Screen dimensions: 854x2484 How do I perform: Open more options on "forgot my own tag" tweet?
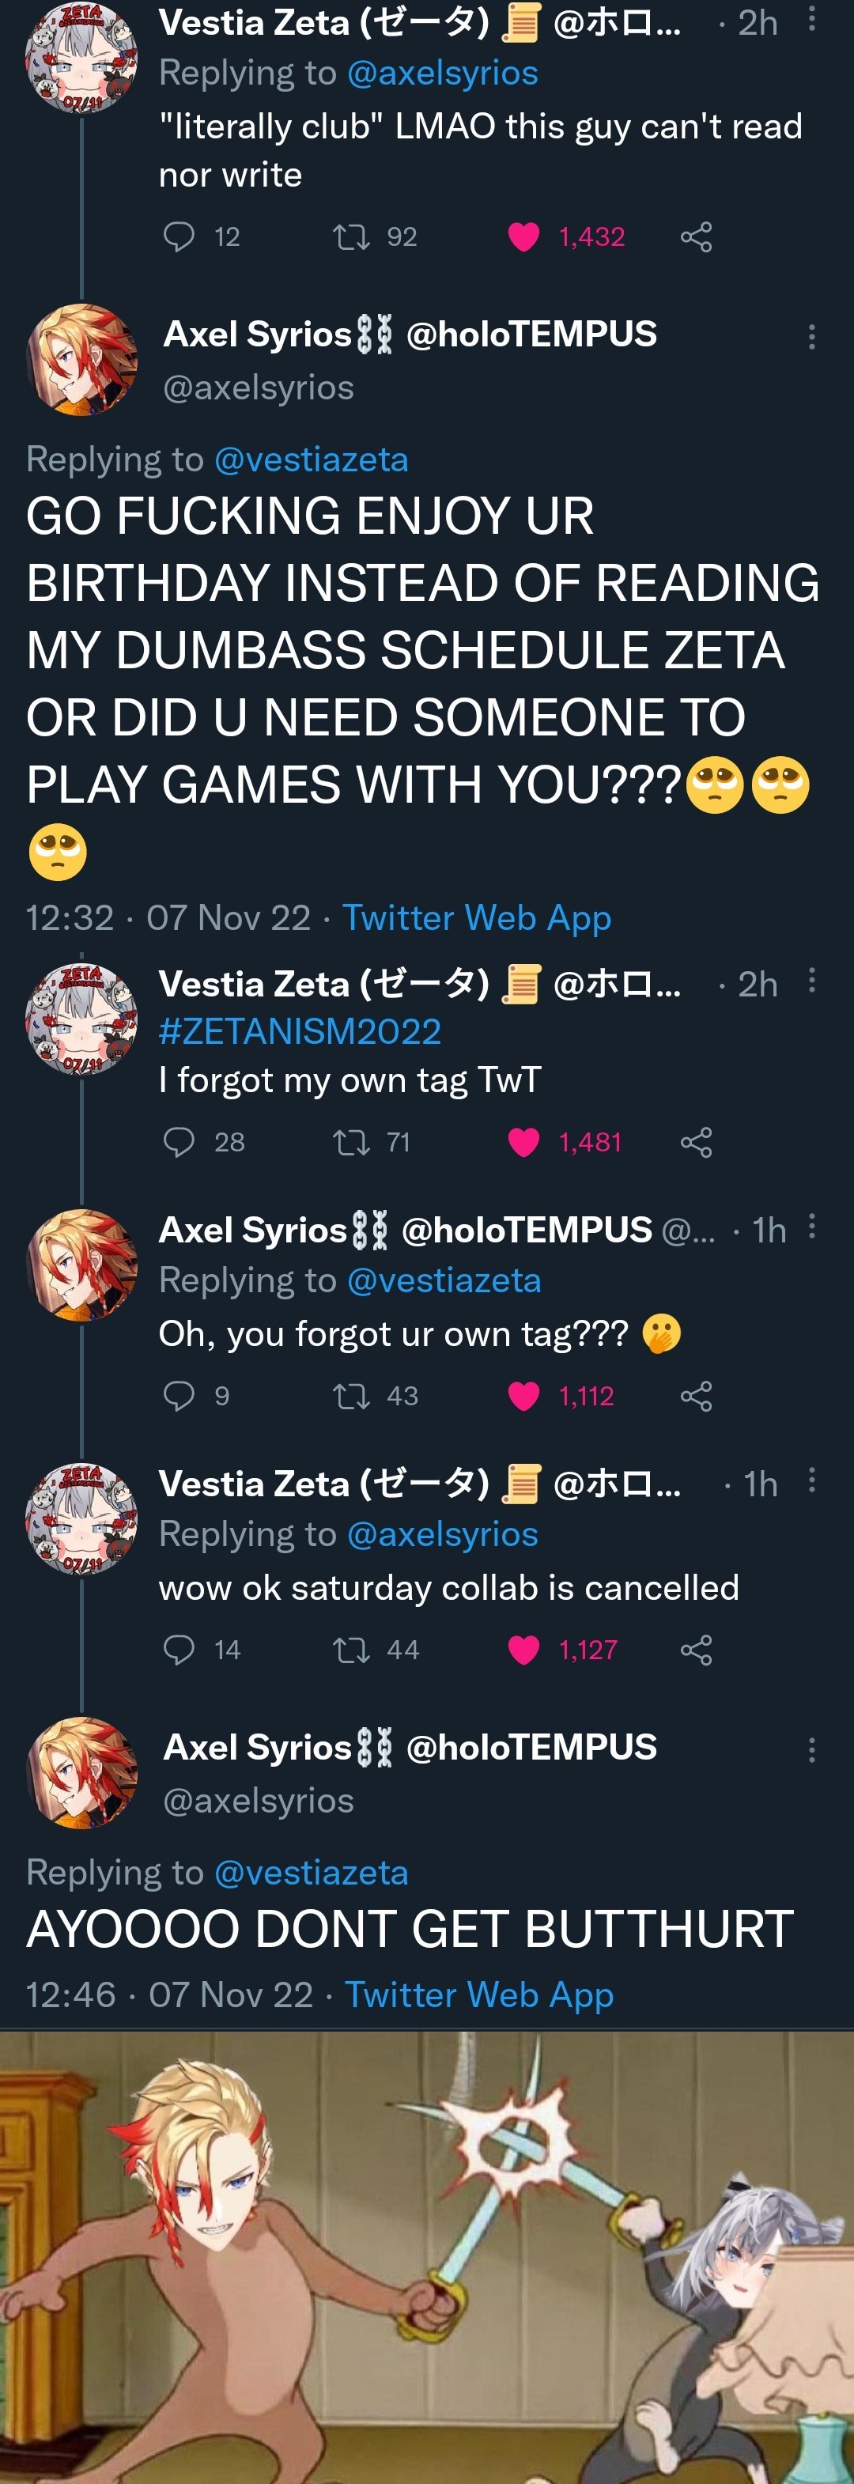(811, 981)
